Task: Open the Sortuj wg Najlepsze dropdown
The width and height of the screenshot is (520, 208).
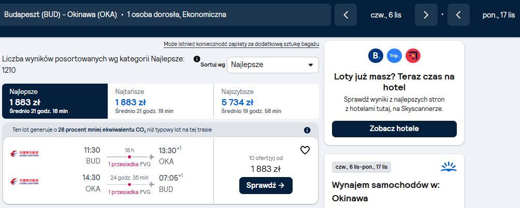Action: (272, 65)
